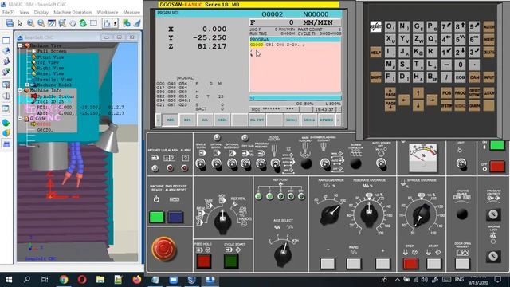Image resolution: width=510 pixels, height=287 pixels.
Task: Click the INPUT key on the keypad
Action: pyautogui.click(x=488, y=77)
